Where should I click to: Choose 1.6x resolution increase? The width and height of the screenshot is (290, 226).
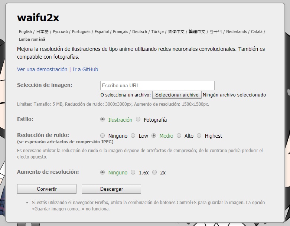pyautogui.click(x=133, y=173)
